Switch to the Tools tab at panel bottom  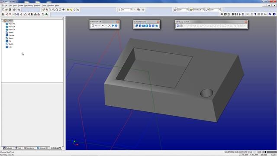[18, 148]
